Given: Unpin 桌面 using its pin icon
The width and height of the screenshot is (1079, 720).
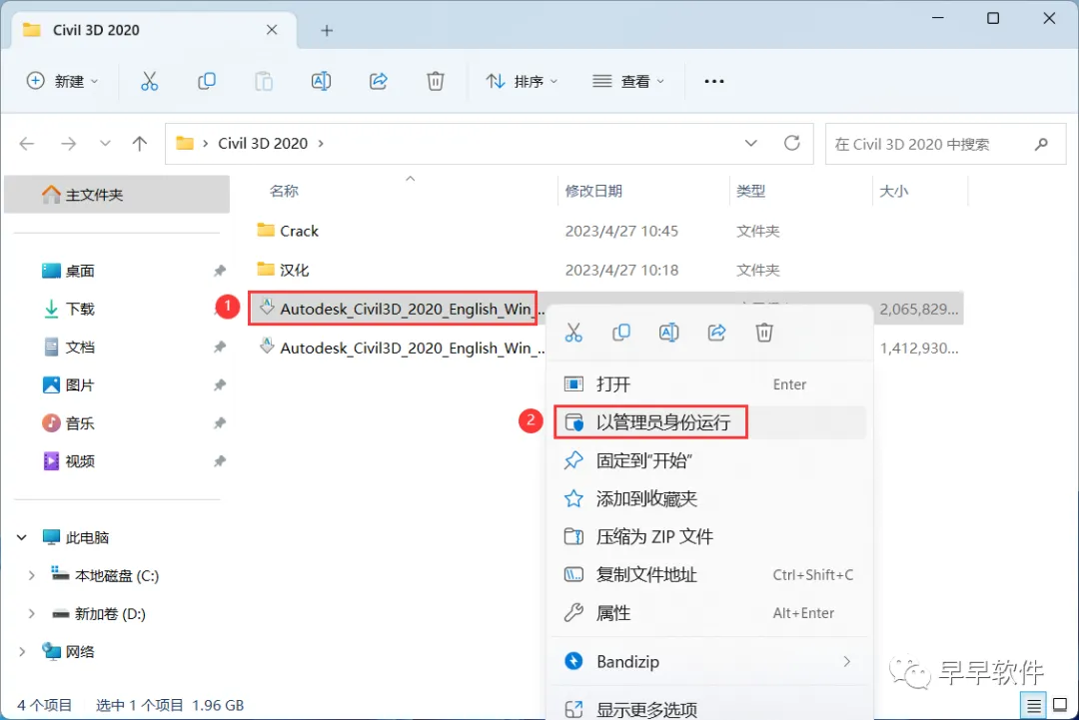Looking at the screenshot, I should click(x=220, y=271).
